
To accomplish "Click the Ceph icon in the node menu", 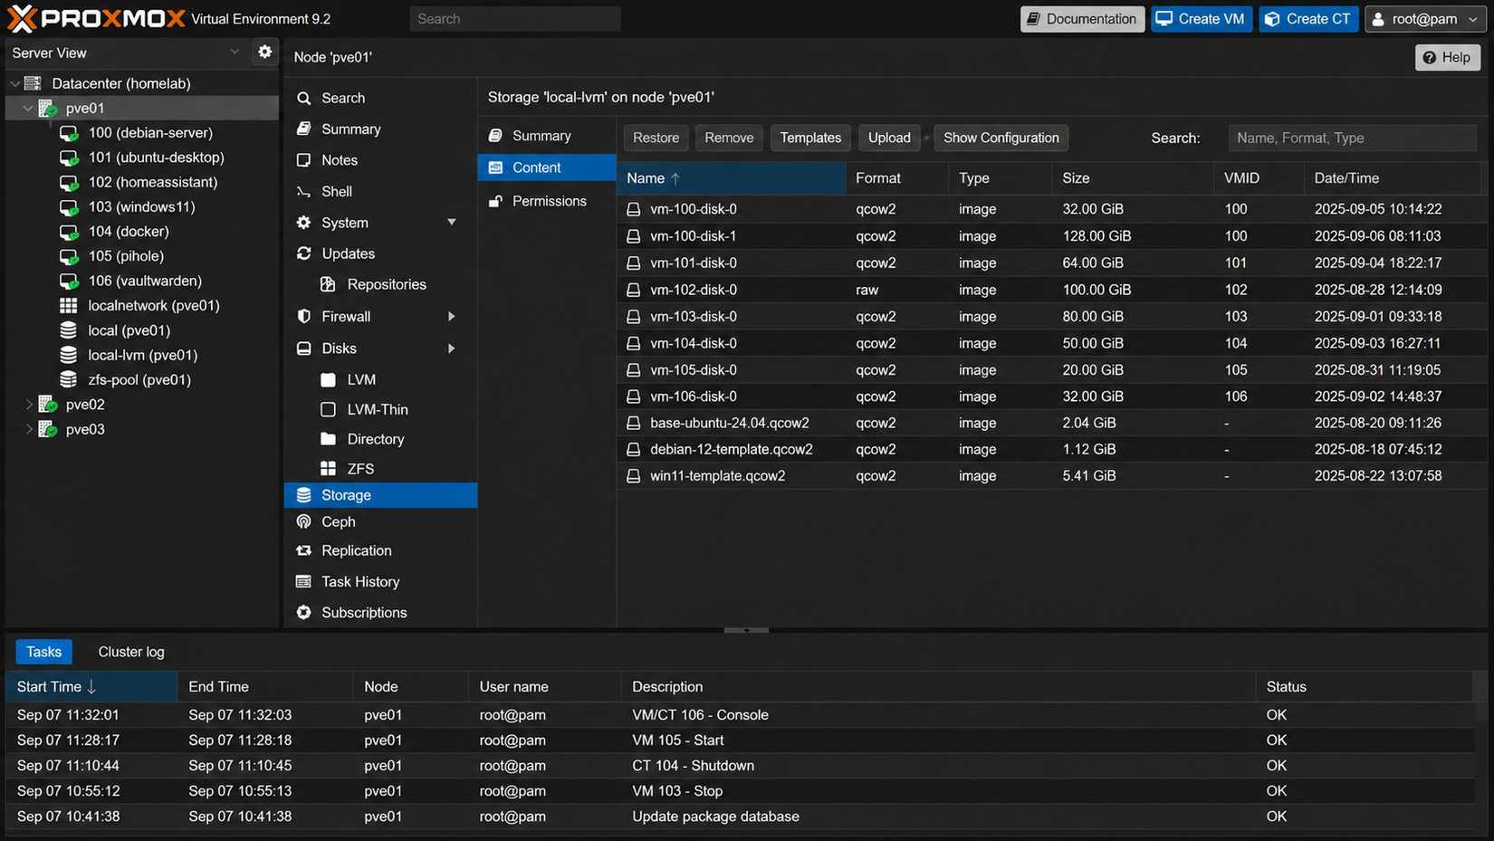I will (x=303, y=521).
